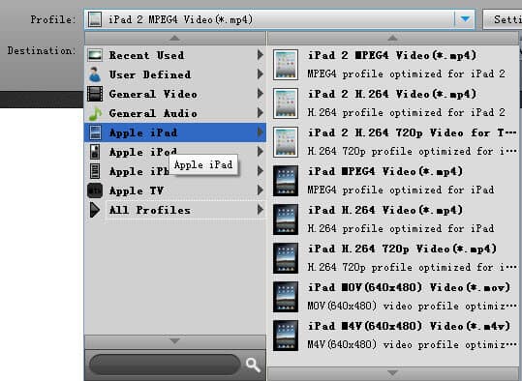Image resolution: width=522 pixels, height=381 pixels.
Task: Click the Settings button beside Profile
Action: [503, 19]
